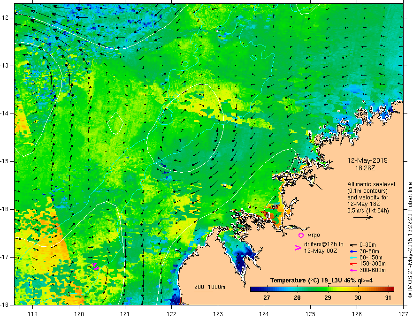The width and height of the screenshot is (413, 319).
Task: Click the latitude axis label -18
Action: 5,305
